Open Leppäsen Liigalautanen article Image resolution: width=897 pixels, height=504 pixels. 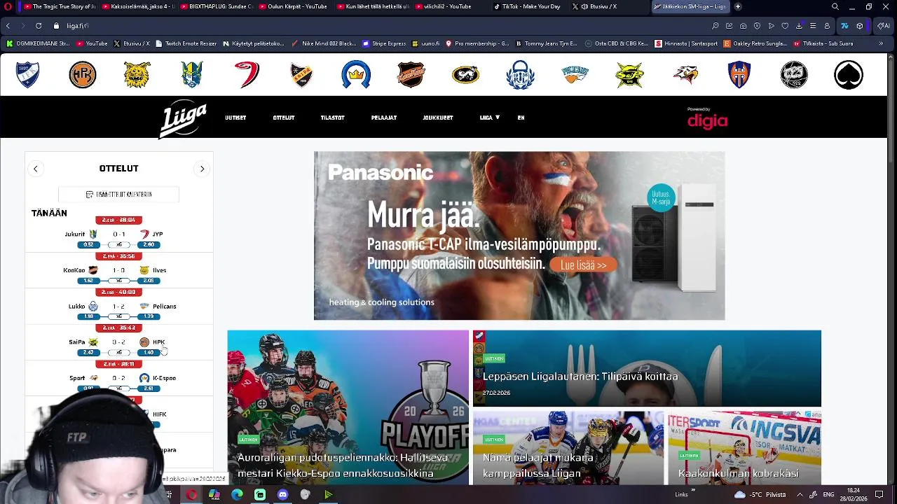coord(647,368)
